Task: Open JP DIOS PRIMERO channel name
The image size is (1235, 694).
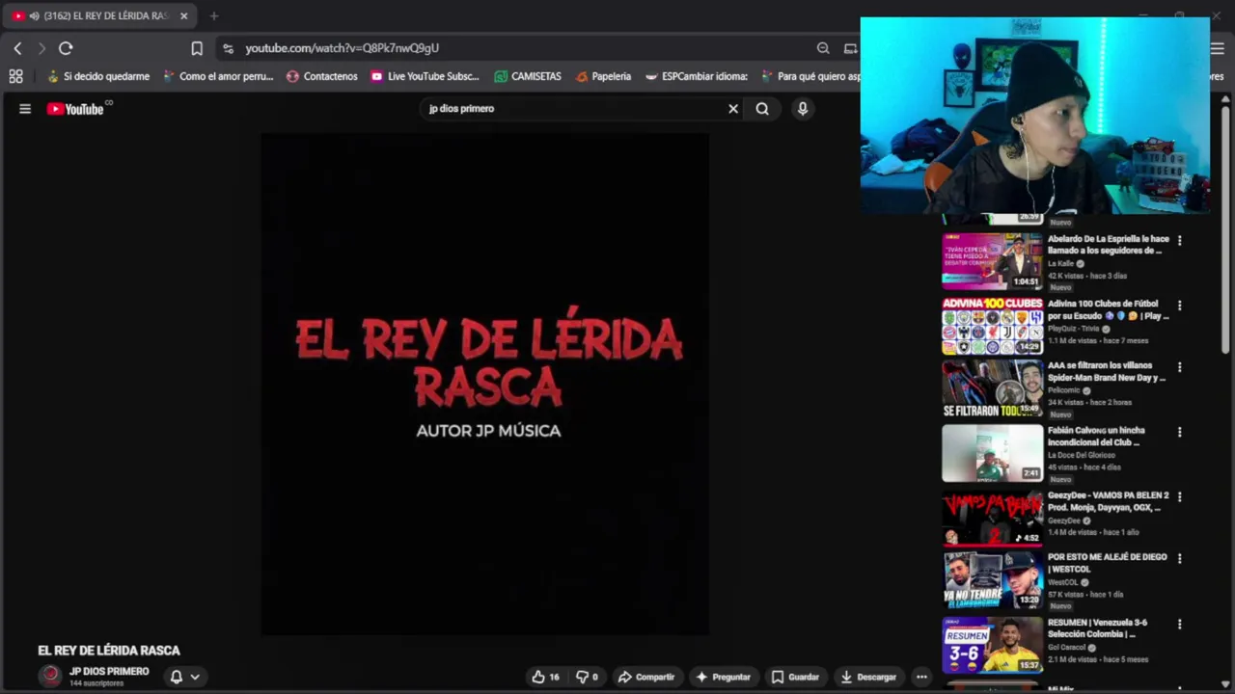Action: 109,672
